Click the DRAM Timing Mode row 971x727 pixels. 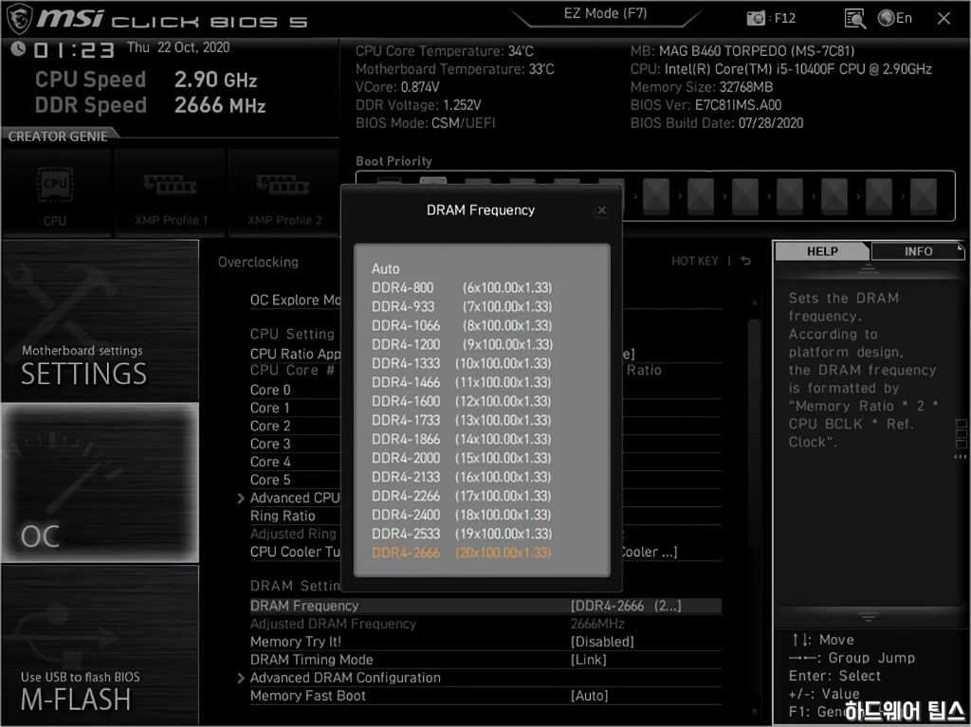tap(485, 660)
